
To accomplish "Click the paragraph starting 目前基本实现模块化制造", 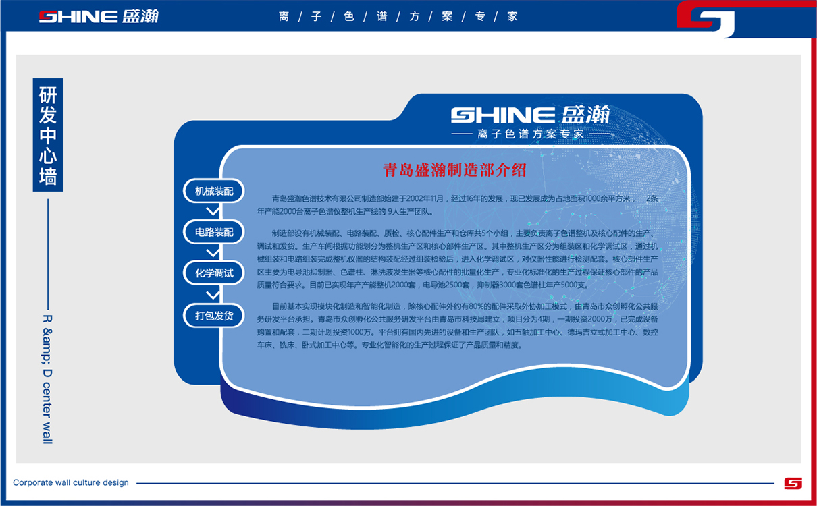I will pos(458,325).
